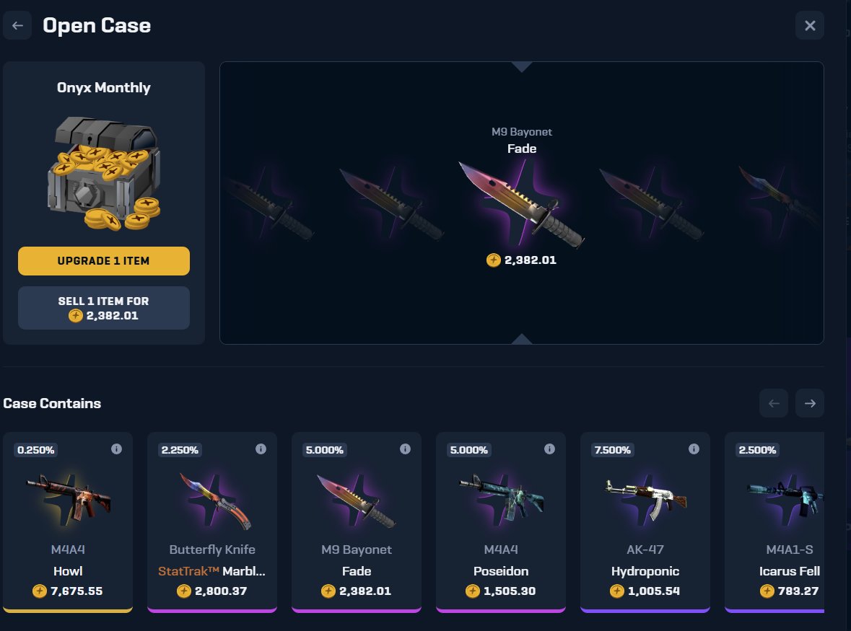This screenshot has width=851, height=631.
Task: Sell 1 item for 2,382.01 coins
Action: click(104, 308)
